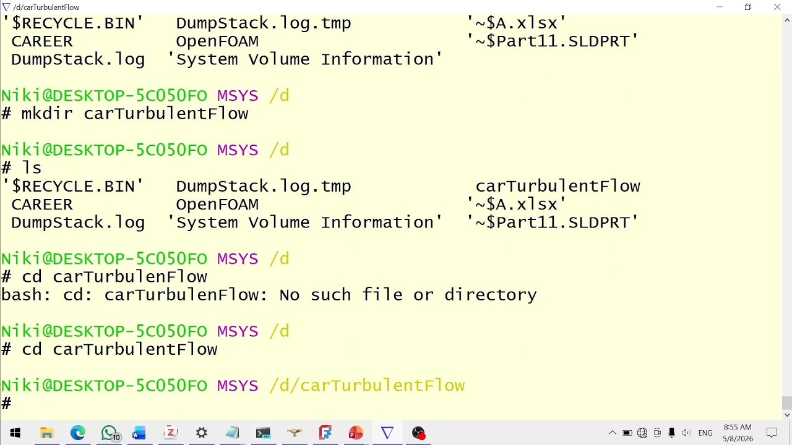Viewport: 792px width, 445px height.
Task: Click scrollbar up arrow in the terminal
Action: click(x=787, y=20)
